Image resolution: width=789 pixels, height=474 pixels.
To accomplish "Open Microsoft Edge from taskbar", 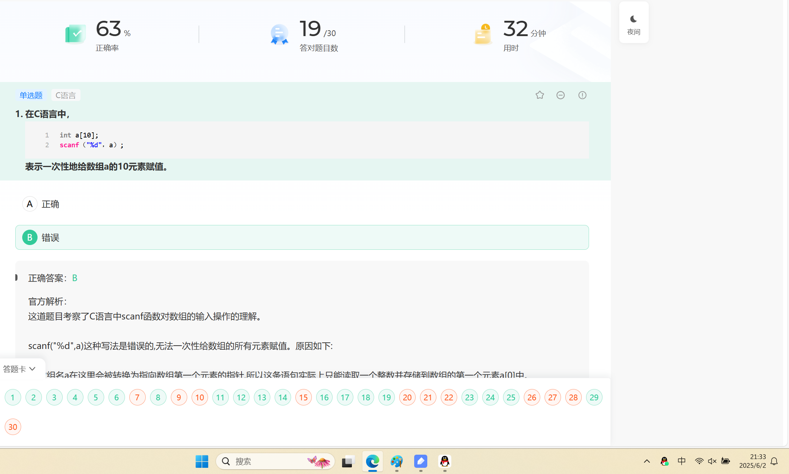I will (372, 461).
